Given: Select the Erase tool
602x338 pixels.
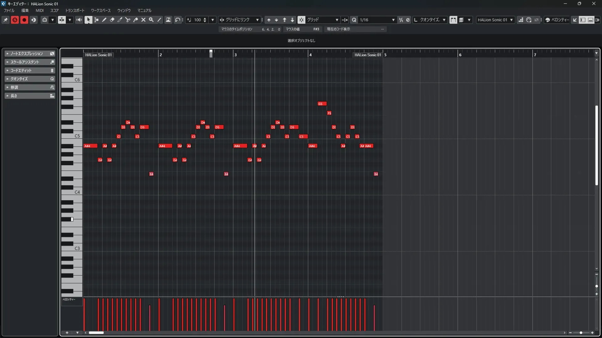Looking at the screenshot, I should (112, 20).
